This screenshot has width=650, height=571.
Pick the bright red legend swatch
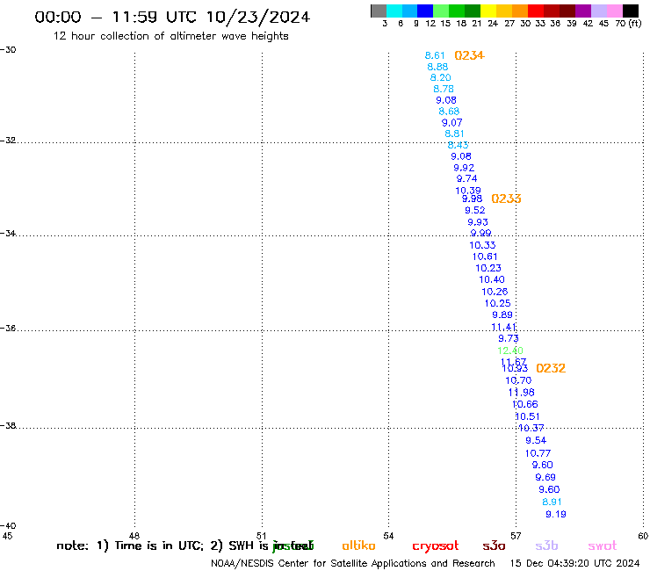(x=536, y=11)
